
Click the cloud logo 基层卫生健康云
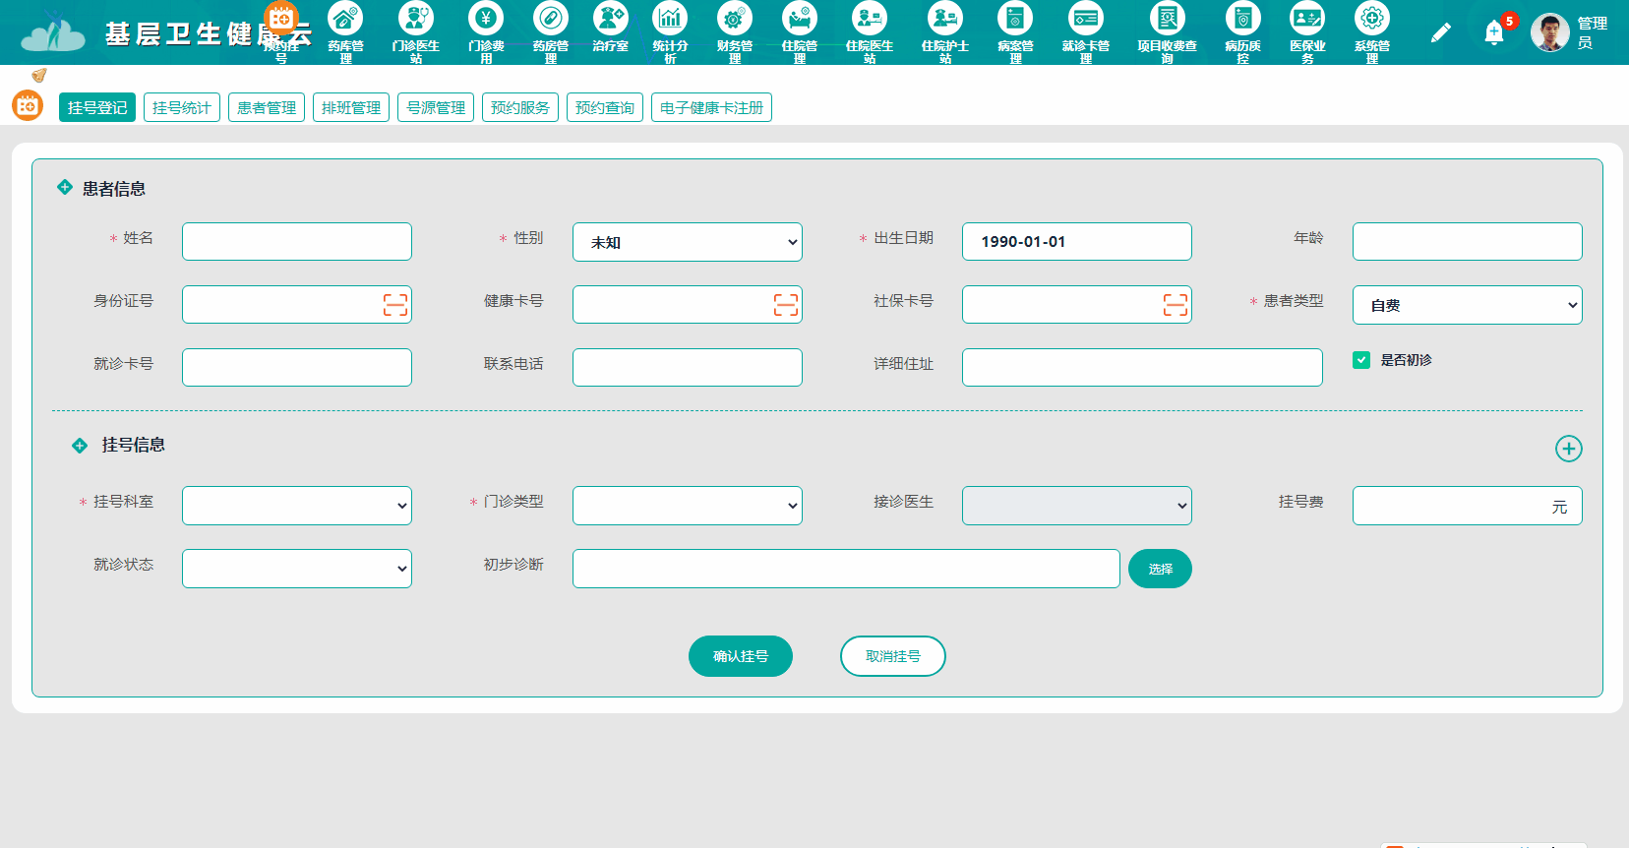click(x=165, y=34)
